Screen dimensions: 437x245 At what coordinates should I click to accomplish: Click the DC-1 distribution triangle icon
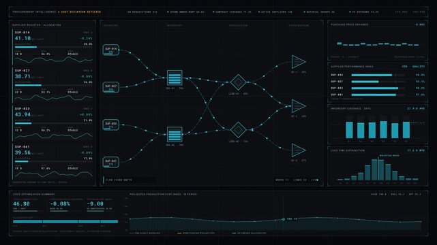[x=299, y=62]
